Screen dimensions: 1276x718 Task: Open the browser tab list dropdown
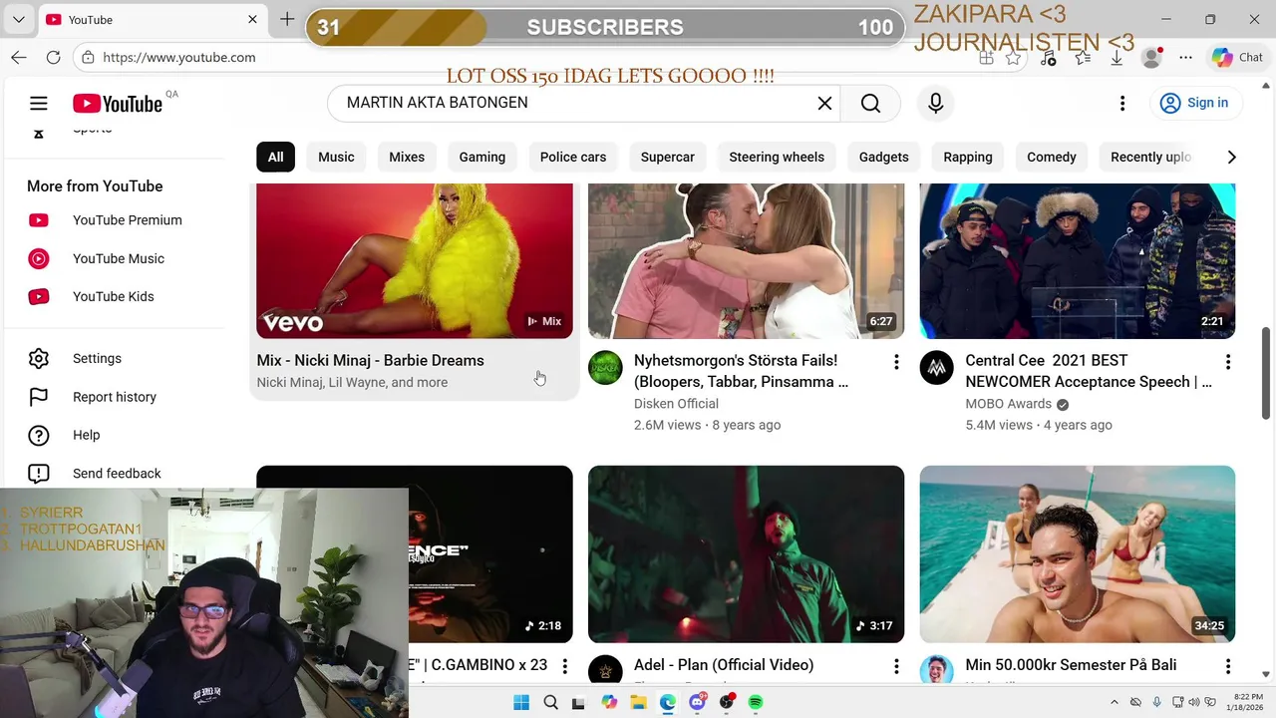click(x=18, y=19)
